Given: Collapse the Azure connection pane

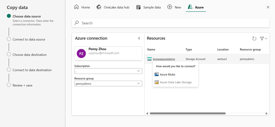Looking at the screenshot, I should click(139, 38).
